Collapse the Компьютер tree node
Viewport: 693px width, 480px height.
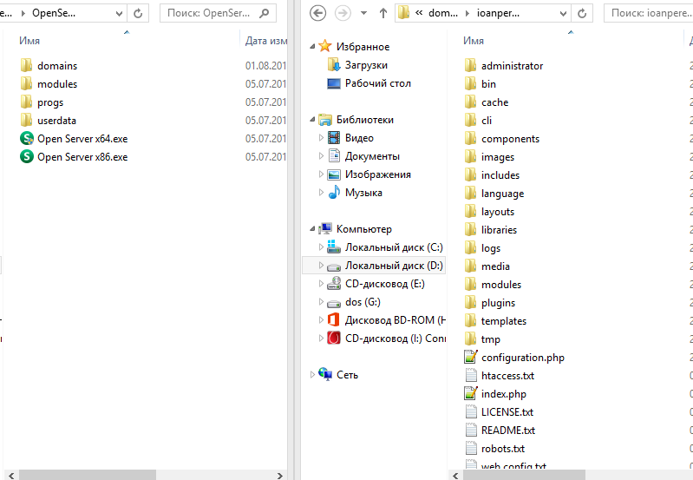[x=313, y=229]
